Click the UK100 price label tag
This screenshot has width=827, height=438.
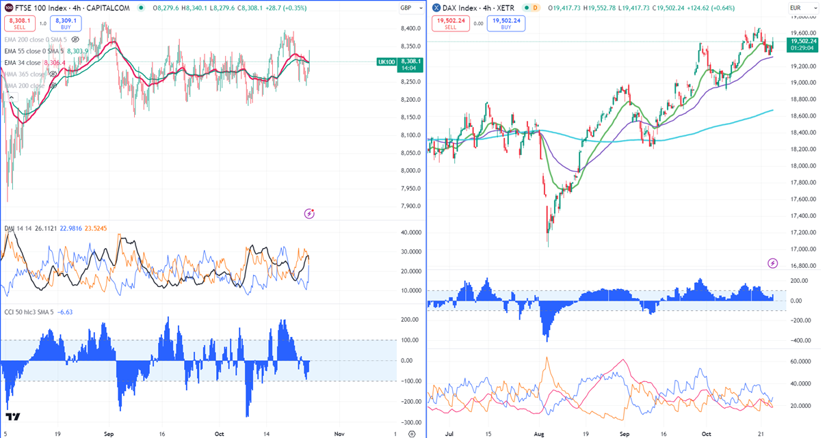pyautogui.click(x=386, y=62)
